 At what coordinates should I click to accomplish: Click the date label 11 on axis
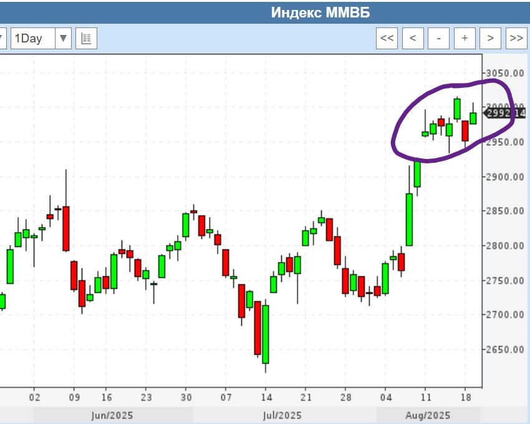pos(425,397)
